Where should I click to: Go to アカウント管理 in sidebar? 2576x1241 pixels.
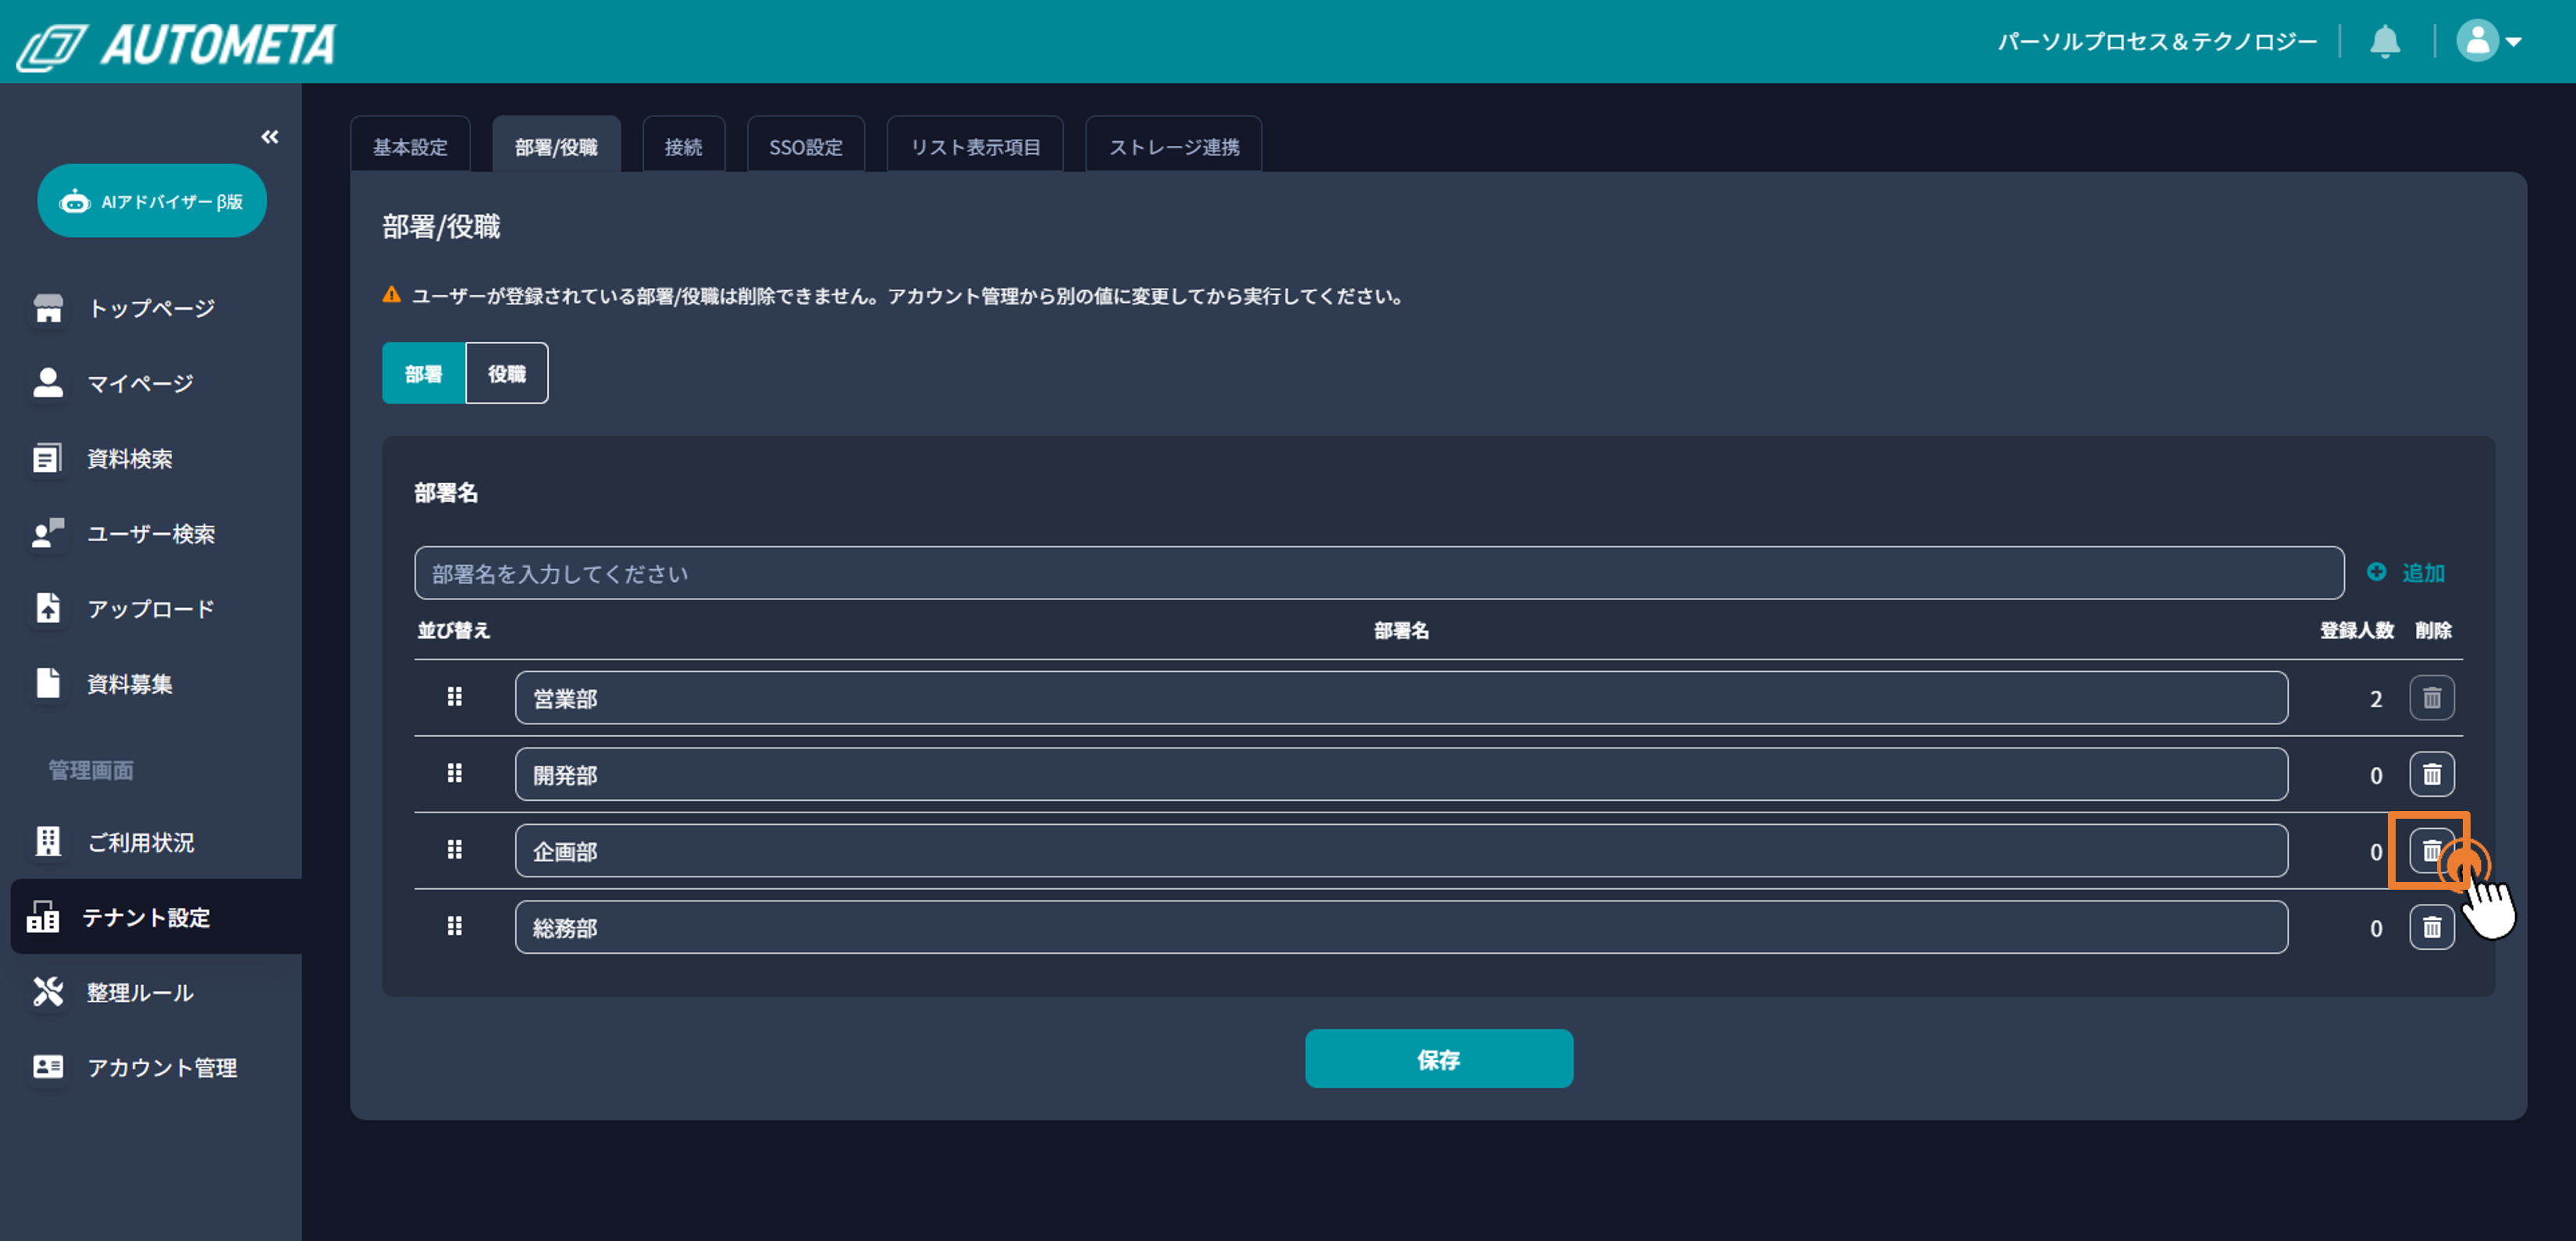pyautogui.click(x=162, y=1068)
